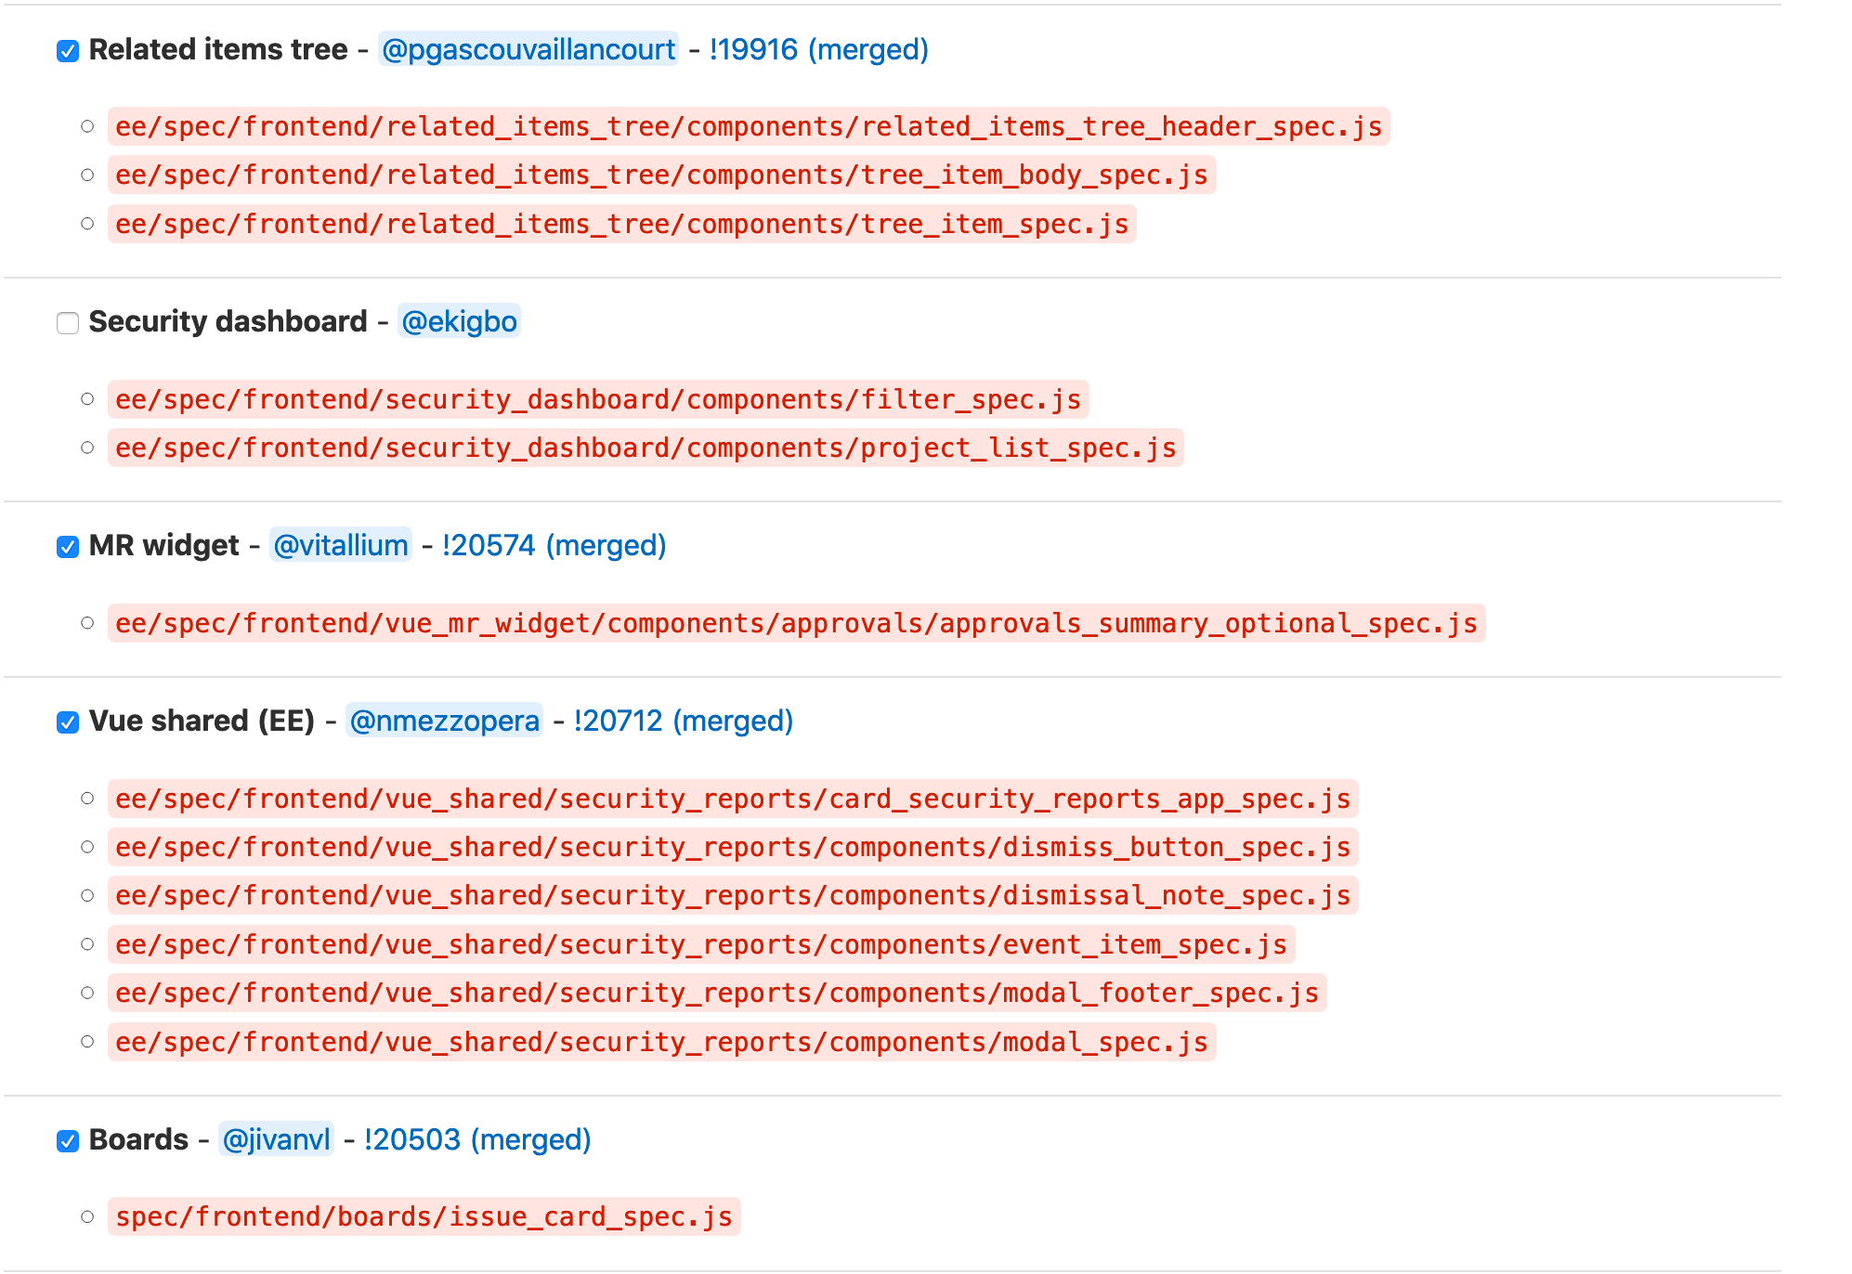Uncheck the Boards checkbox
Image resolution: width=1852 pixels, height=1274 pixels.
point(67,1140)
